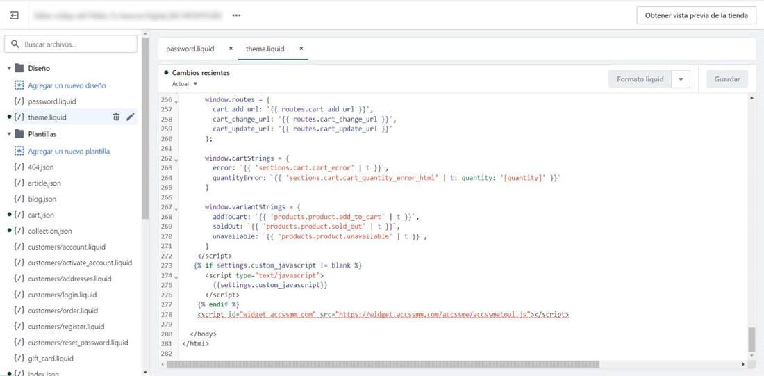Open customers/account.liquid file
The image size is (764, 376).
67,247
